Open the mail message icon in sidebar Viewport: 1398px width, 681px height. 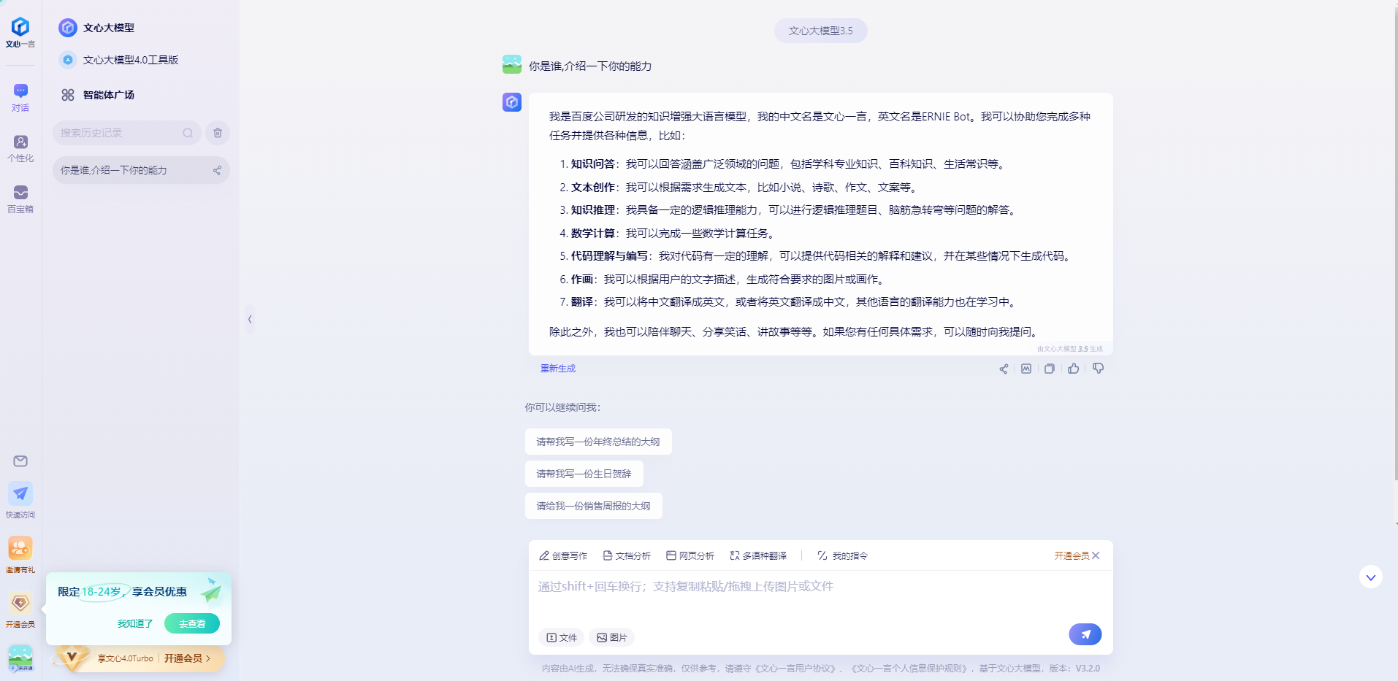[20, 461]
